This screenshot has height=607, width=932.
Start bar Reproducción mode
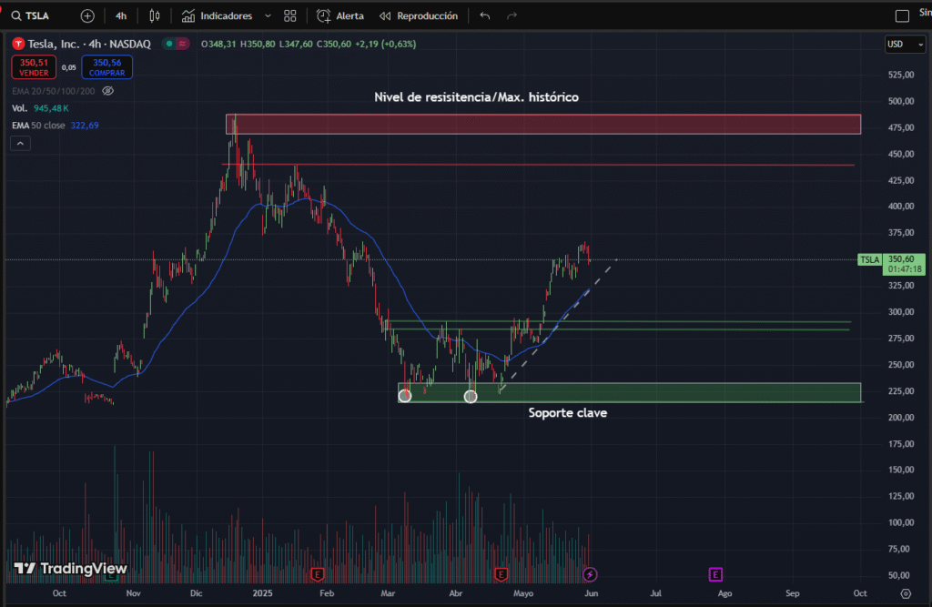(419, 15)
